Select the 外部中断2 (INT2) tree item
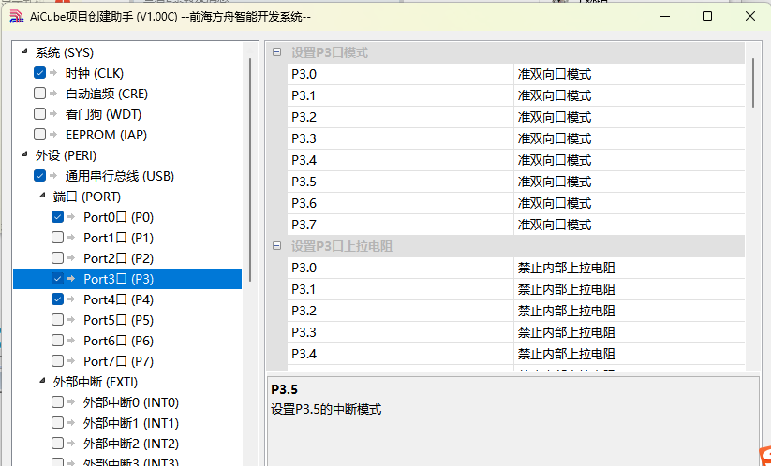The image size is (771, 466). [131, 444]
